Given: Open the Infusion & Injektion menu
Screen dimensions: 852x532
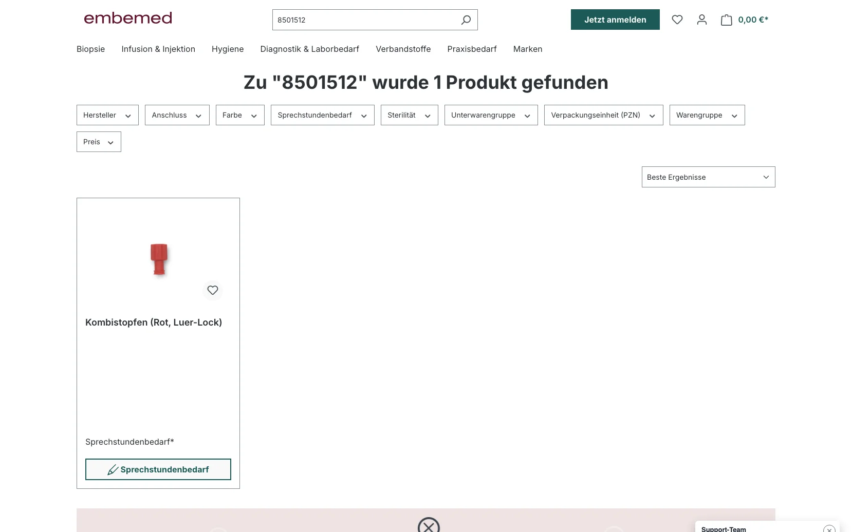Looking at the screenshot, I should [x=158, y=49].
